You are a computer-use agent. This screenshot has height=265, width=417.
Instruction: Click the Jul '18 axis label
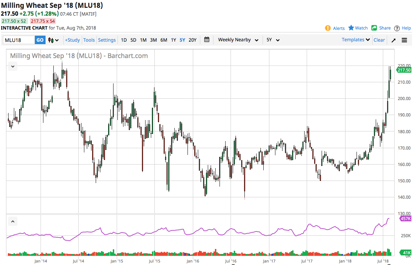(383, 261)
